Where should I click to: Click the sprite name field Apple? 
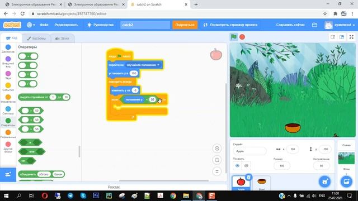click(x=249, y=151)
